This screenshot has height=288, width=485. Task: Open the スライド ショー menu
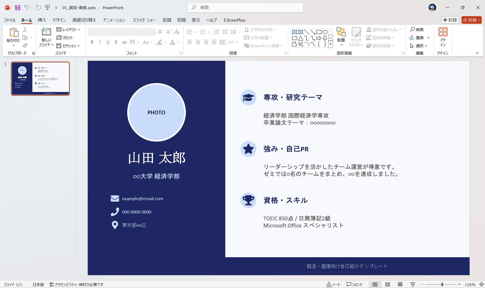(x=144, y=20)
